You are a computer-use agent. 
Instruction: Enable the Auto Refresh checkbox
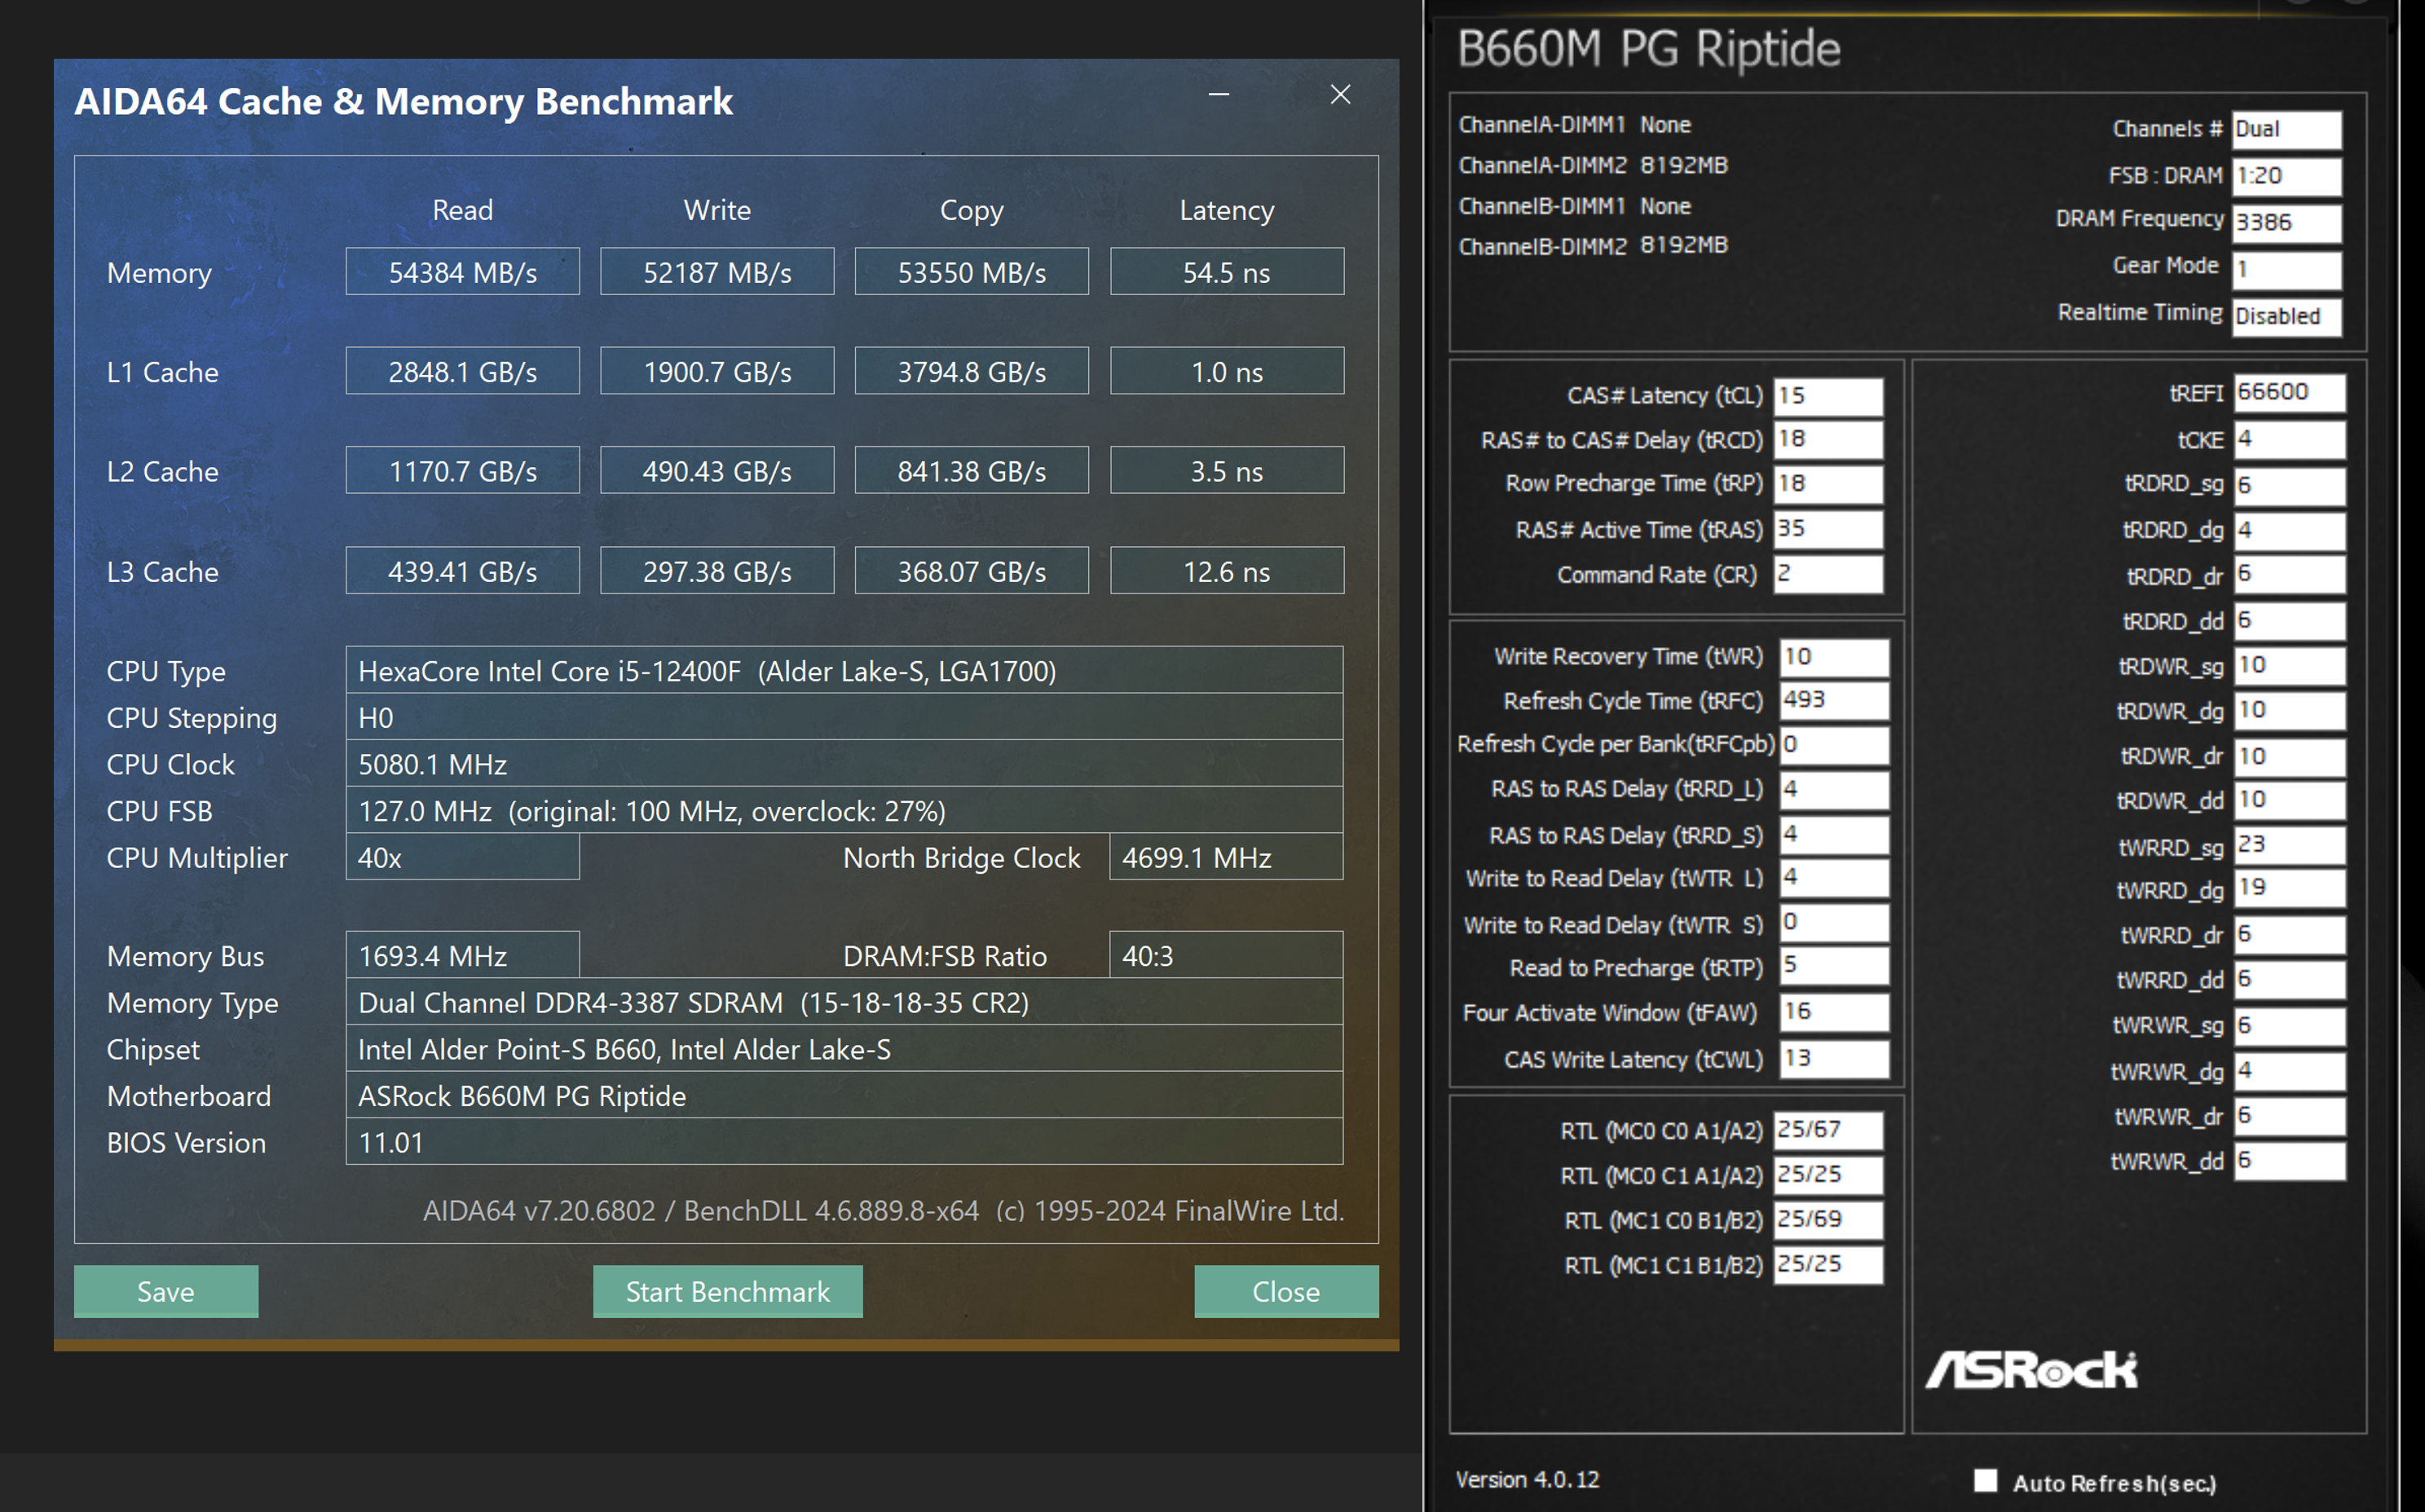(1986, 1480)
